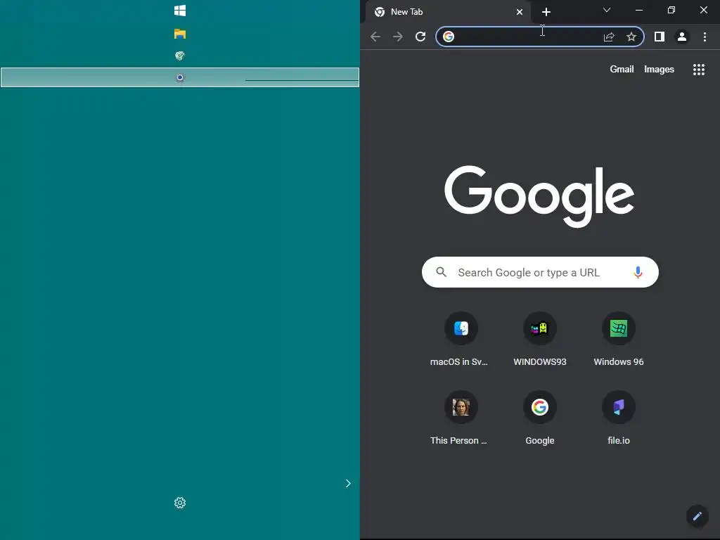
Task: Open the third left-panel app icon
Action: tap(180, 56)
